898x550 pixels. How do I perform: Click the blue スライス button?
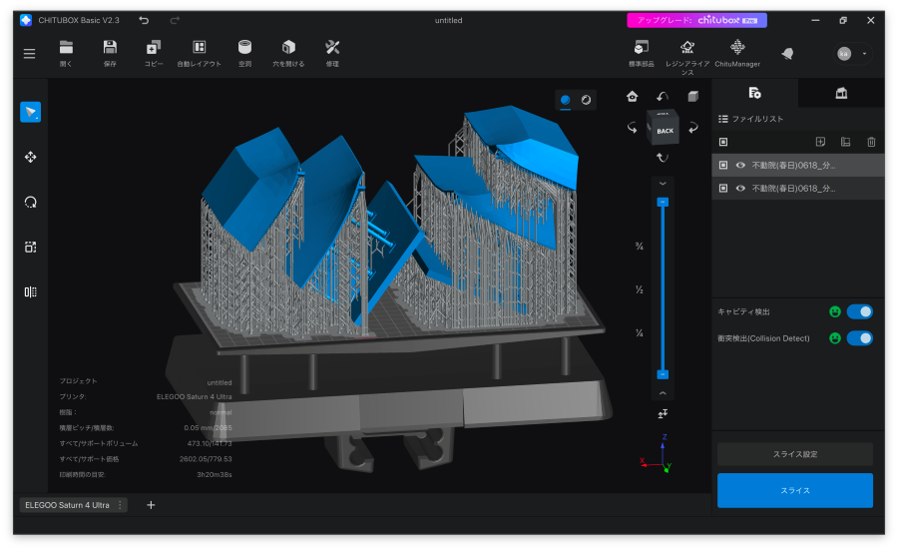[x=794, y=490]
